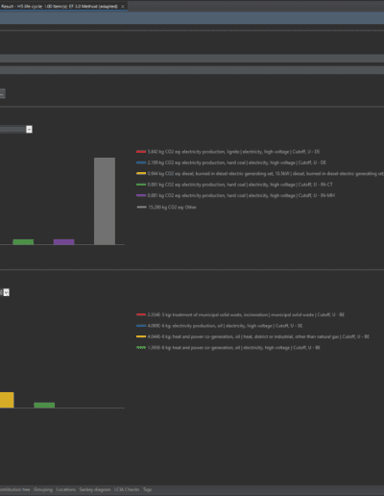Select the purple IN-MH hard coal bar
Screen dimensions: 384x496
click(x=64, y=242)
